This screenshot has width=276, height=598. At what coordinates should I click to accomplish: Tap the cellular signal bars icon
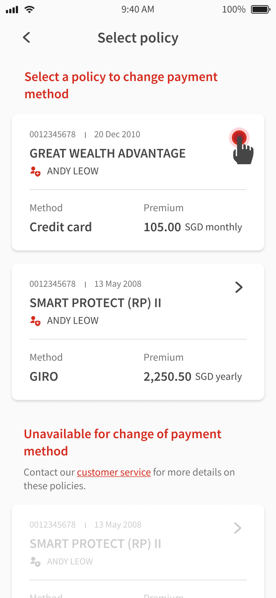(x=12, y=10)
